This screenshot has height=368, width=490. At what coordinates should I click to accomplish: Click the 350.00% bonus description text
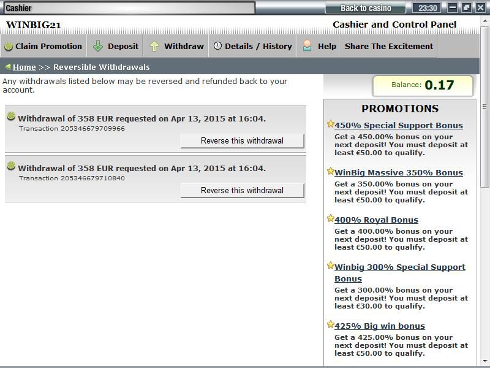click(401, 192)
